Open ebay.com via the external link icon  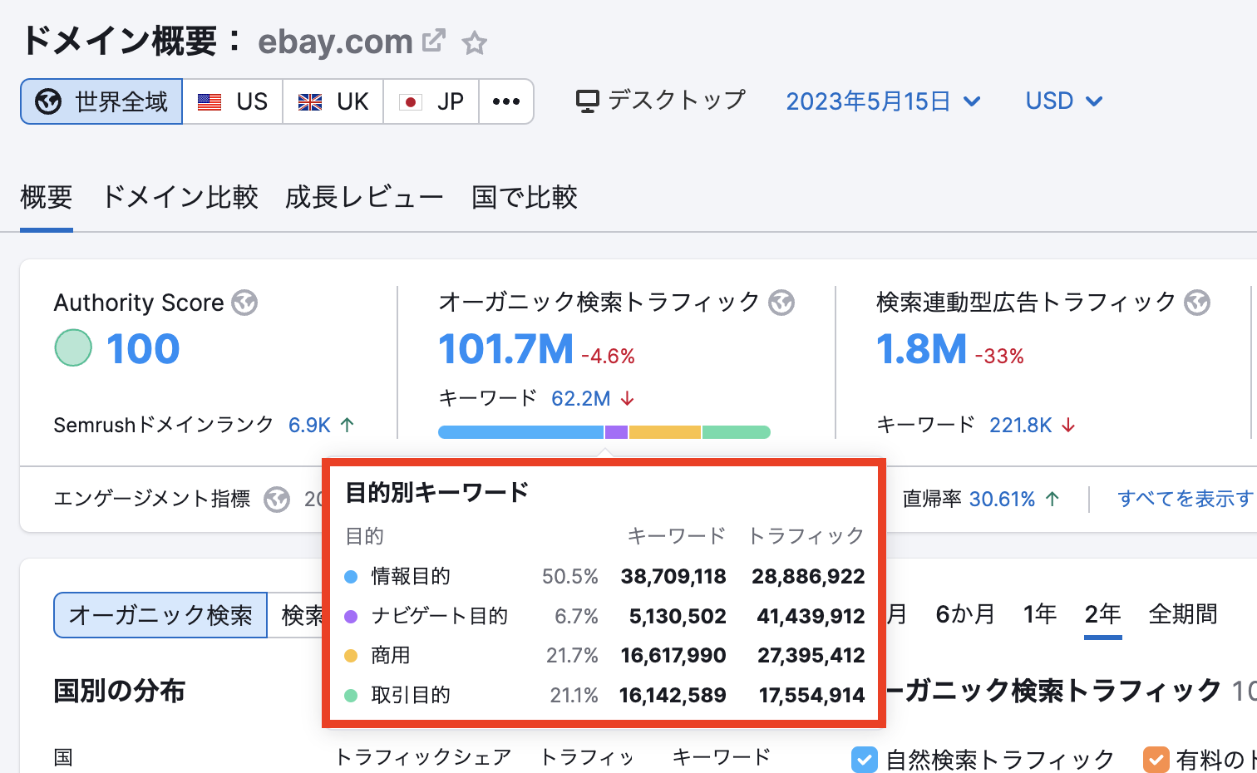coord(433,41)
